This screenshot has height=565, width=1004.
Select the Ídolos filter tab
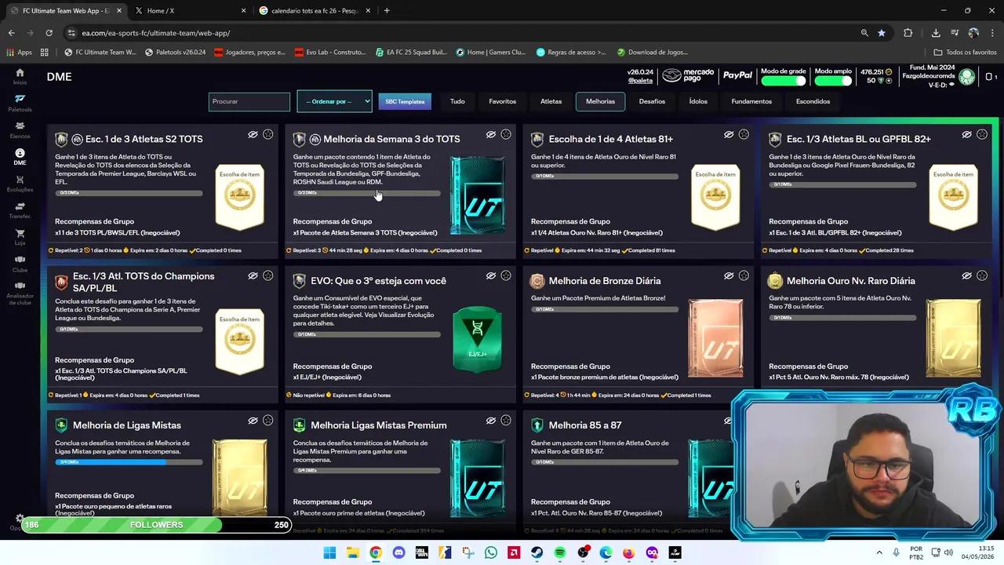[x=698, y=101]
